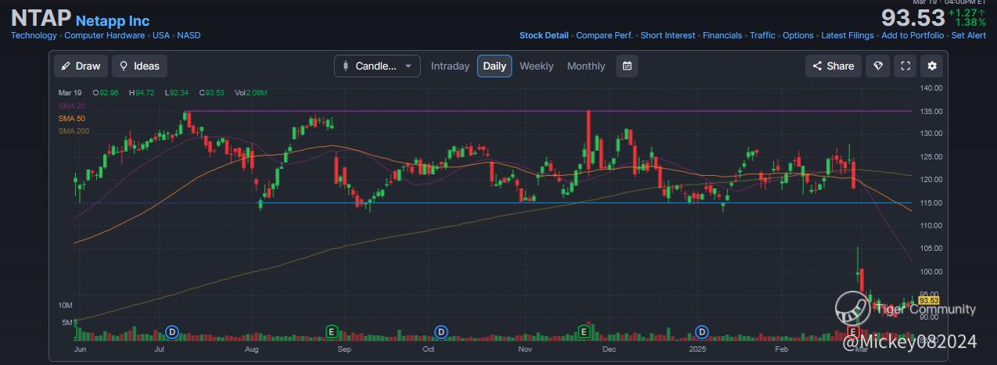Open the Computer Hardware industry link
The width and height of the screenshot is (997, 365).
(105, 35)
